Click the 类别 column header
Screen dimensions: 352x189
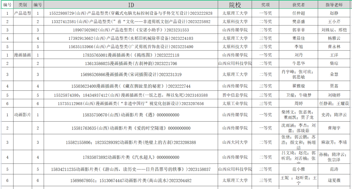[23, 5]
